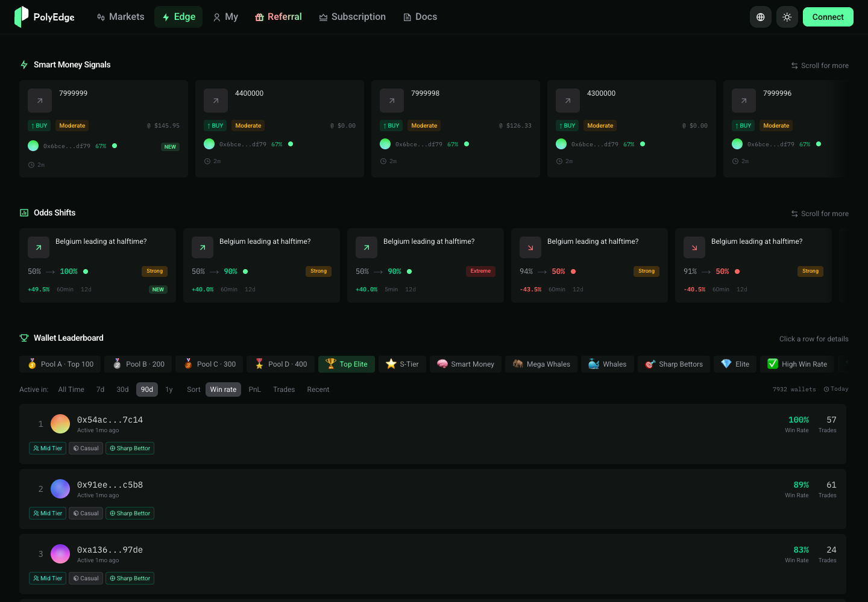Screen dimensions: 868x602
Task: Click the PolyEdge logo
Action: pos(45,17)
